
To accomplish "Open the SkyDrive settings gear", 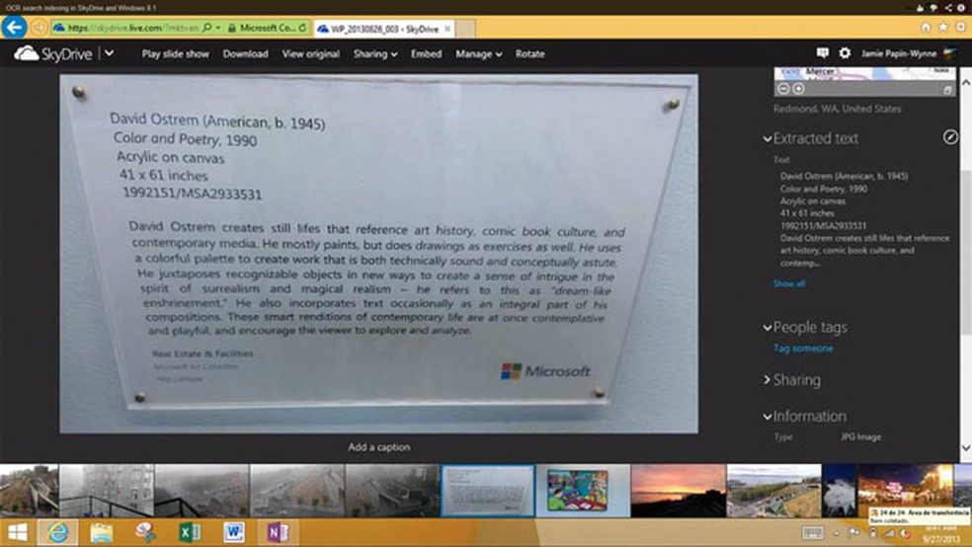I will (x=845, y=53).
